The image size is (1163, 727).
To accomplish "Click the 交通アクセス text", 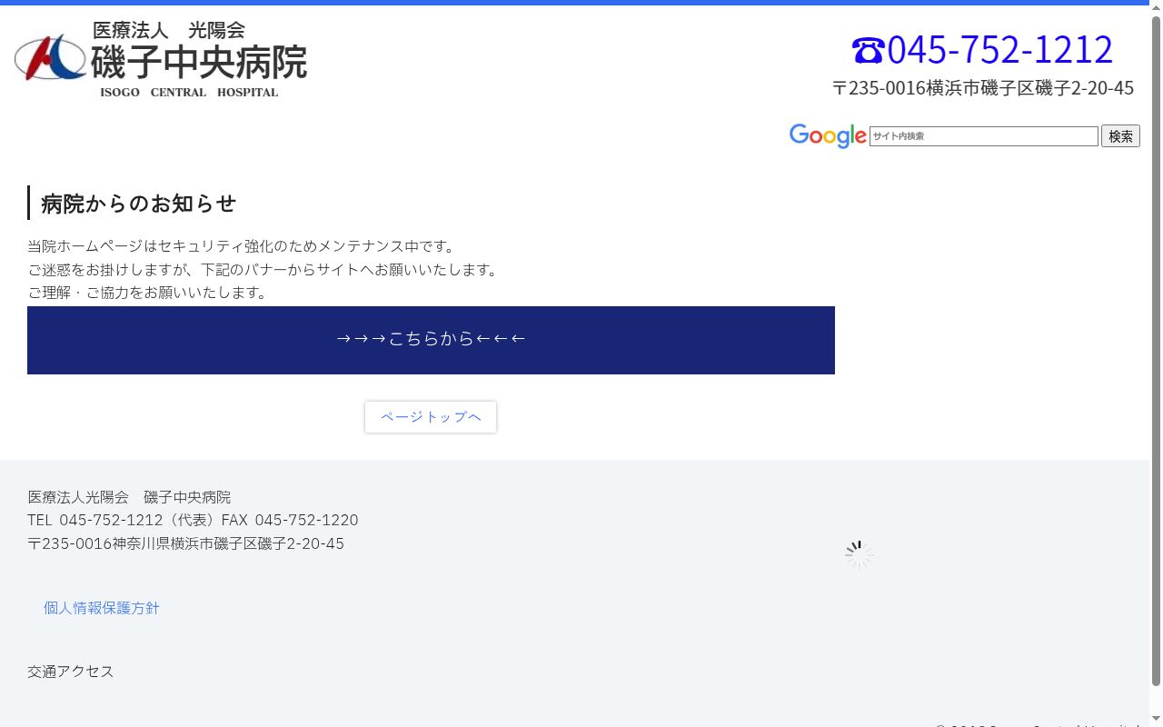I will 71,672.
